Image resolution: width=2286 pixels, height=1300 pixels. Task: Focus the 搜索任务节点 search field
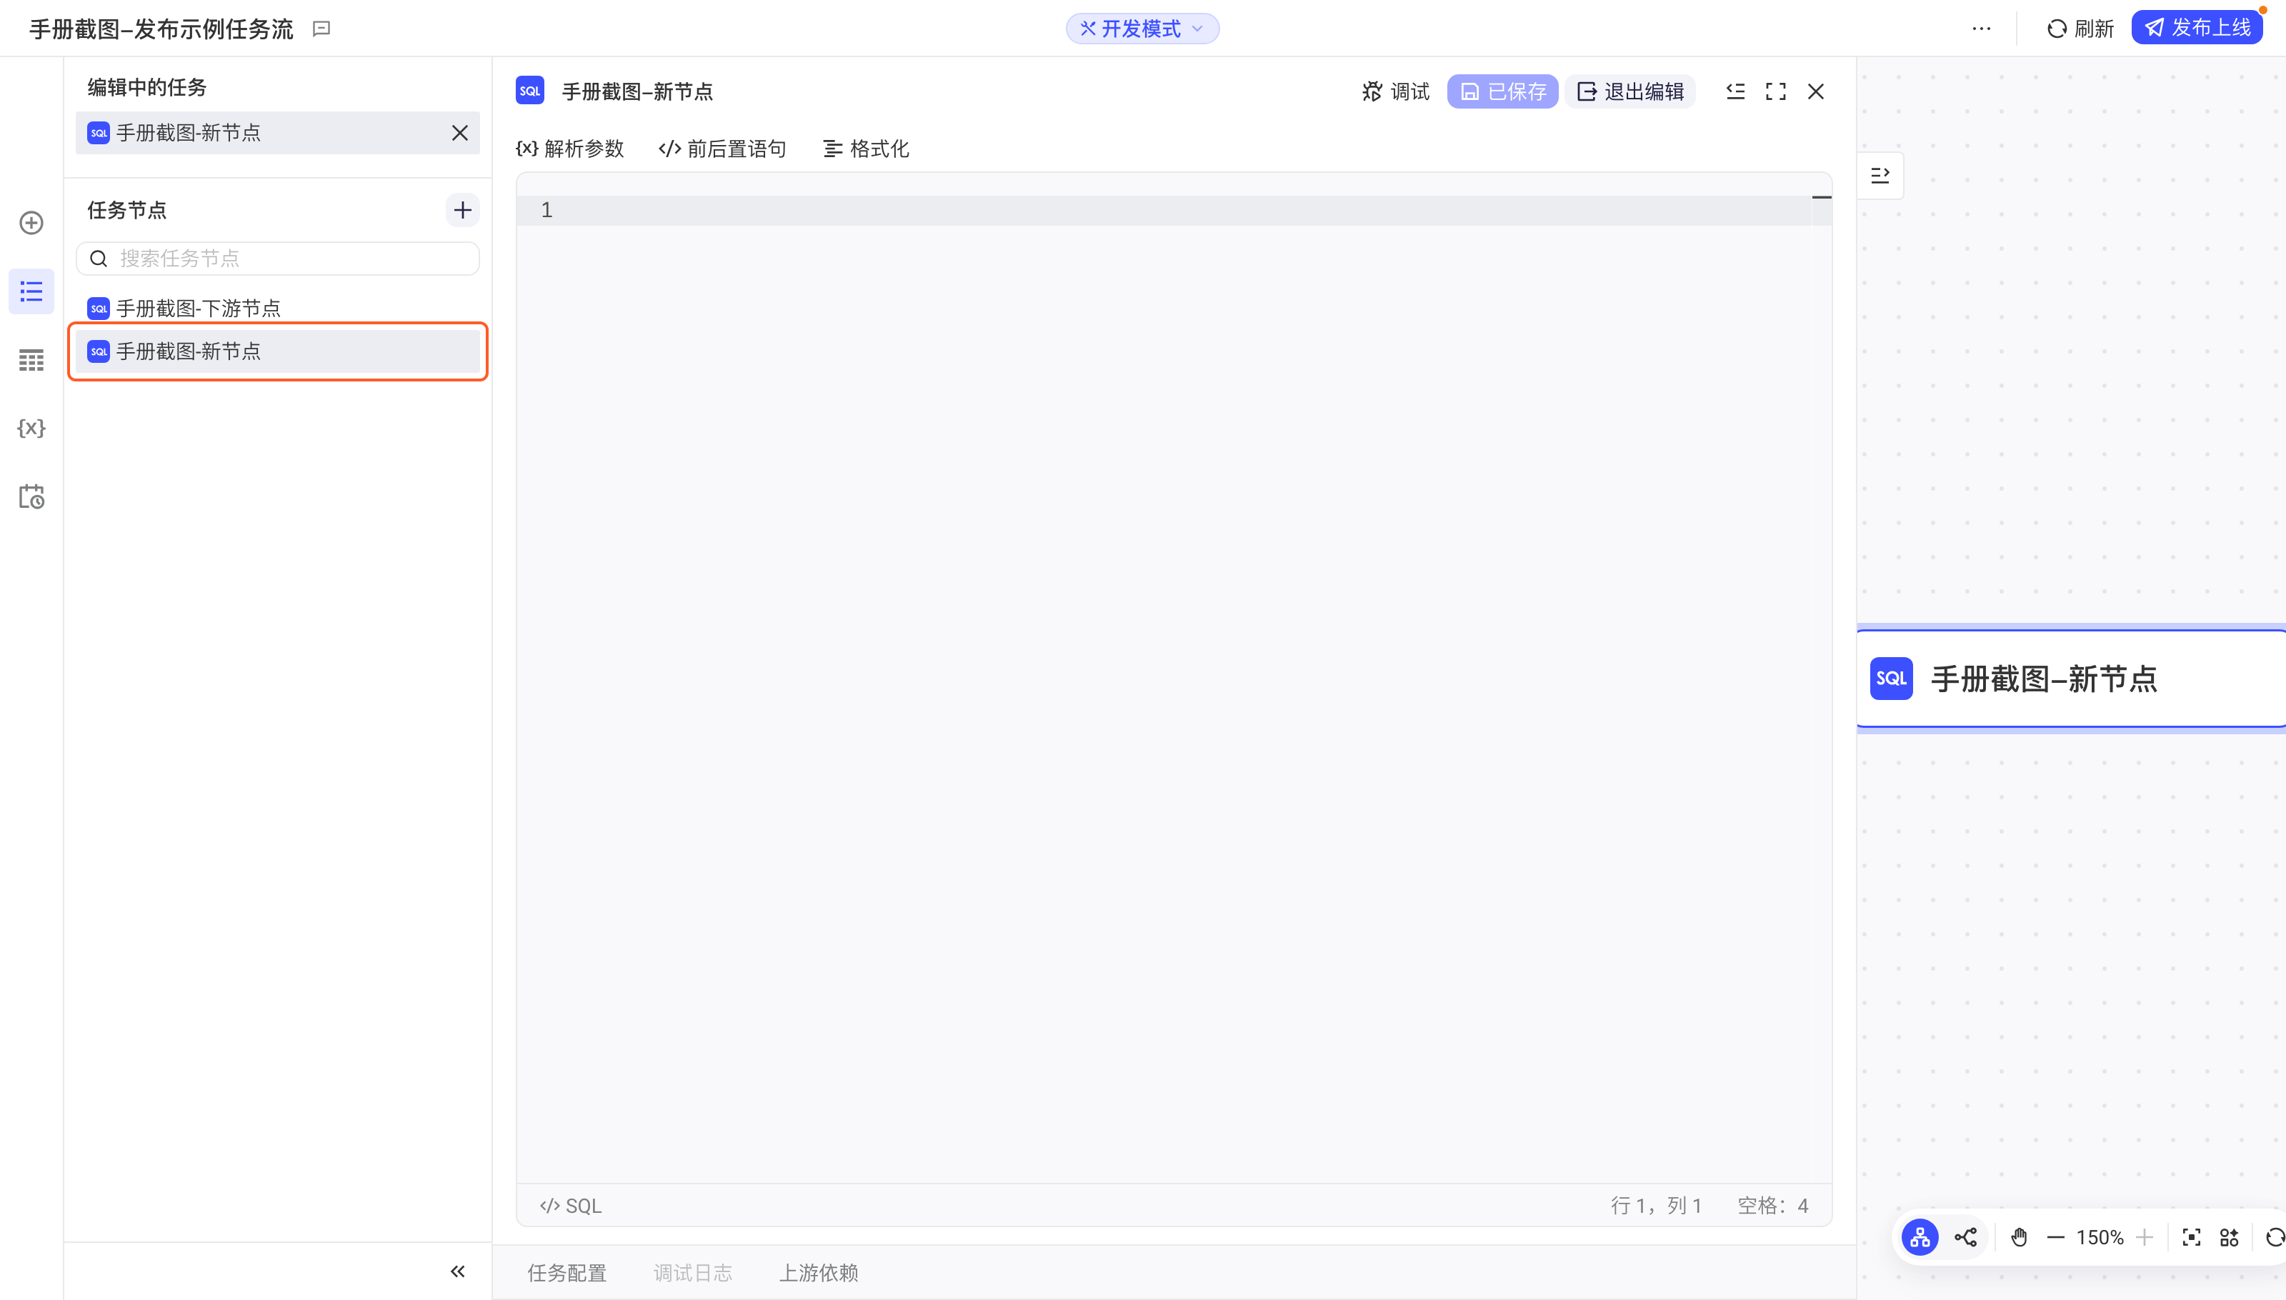278,258
